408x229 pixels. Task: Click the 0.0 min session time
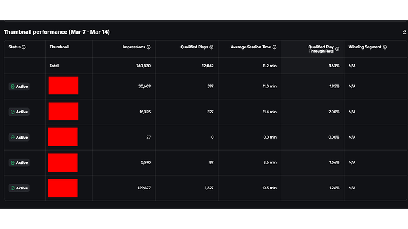pos(270,137)
